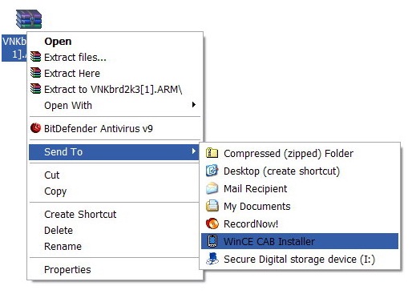Send to Compressed (zipped) Folder
This screenshot has width=416, height=306.
(x=300, y=153)
